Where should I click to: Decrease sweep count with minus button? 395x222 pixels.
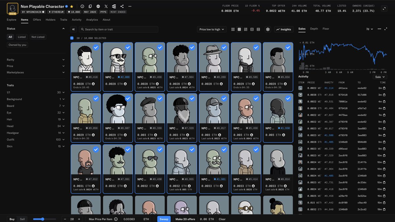pos(65,219)
